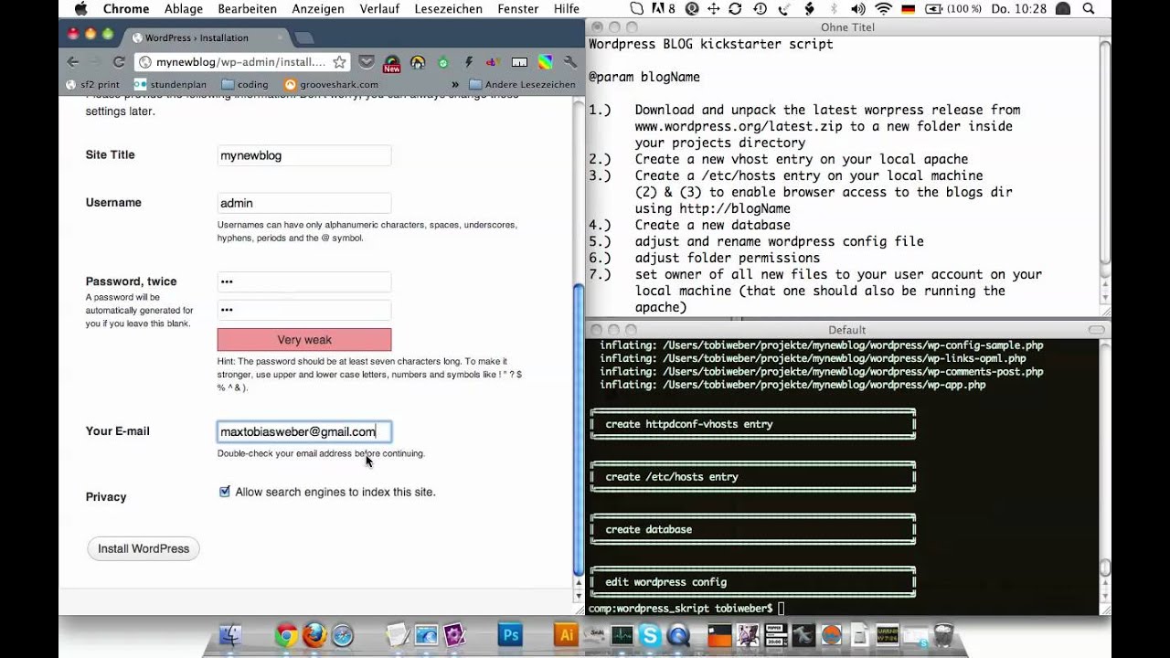
Task: Launch Safari from the Dock
Action: pyautogui.click(x=343, y=635)
